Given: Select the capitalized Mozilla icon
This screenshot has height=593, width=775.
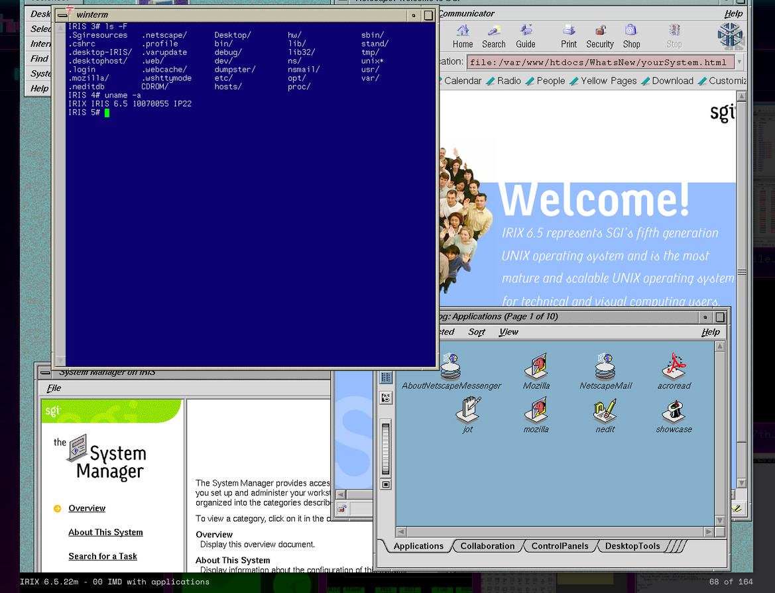Looking at the screenshot, I should click(536, 372).
